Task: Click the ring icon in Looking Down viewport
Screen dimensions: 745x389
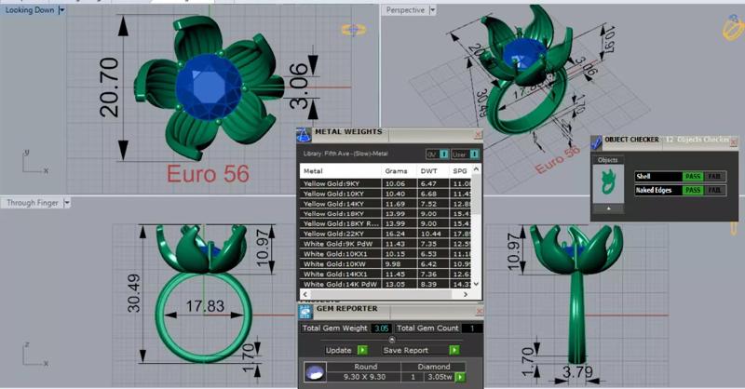Action: (354, 30)
